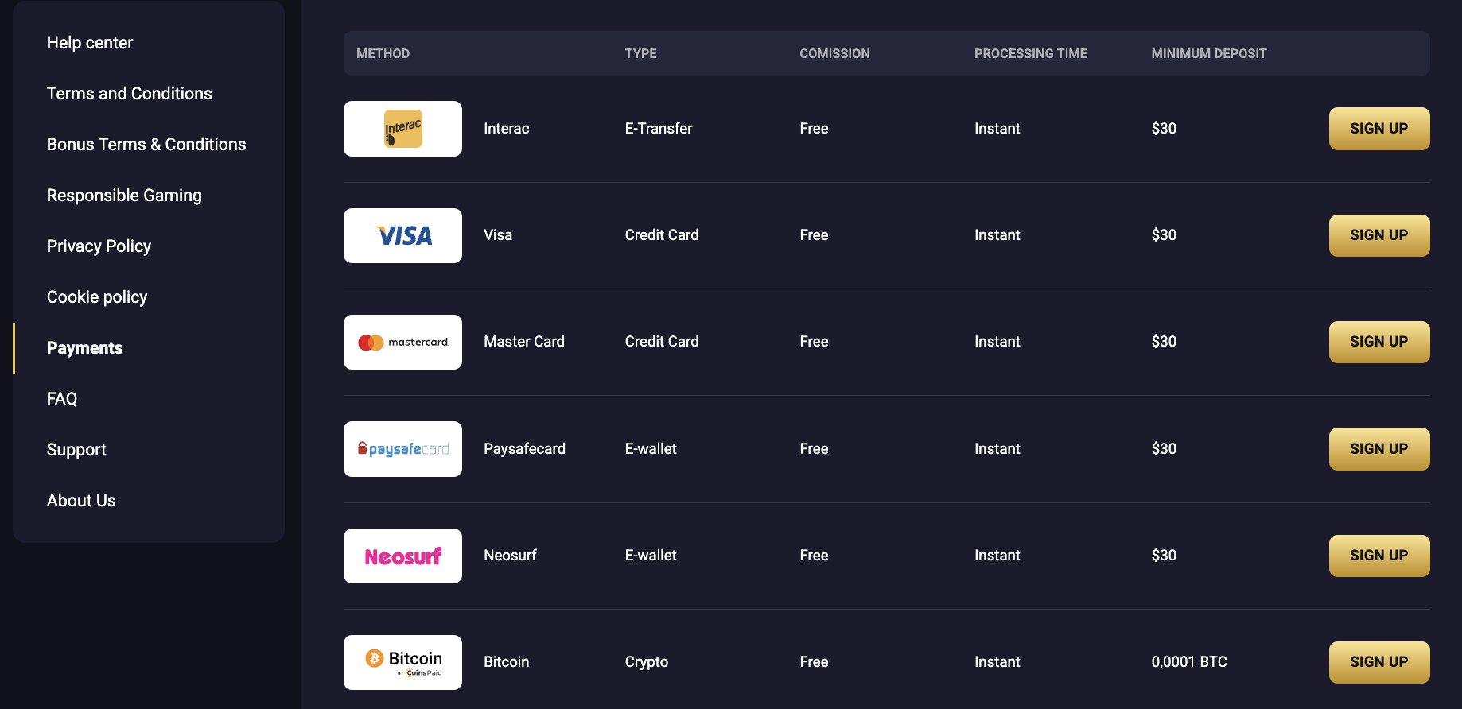
Task: Click the COMISSION column header
Action: pyautogui.click(x=834, y=53)
